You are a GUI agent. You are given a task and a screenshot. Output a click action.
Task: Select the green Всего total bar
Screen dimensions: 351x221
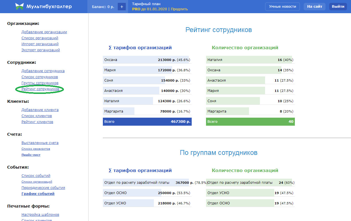(x=250, y=122)
